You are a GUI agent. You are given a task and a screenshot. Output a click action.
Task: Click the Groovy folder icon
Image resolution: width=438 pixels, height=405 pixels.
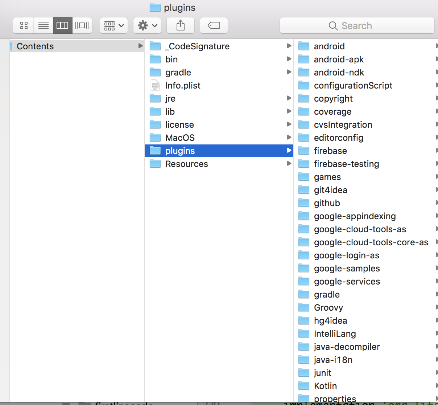304,307
